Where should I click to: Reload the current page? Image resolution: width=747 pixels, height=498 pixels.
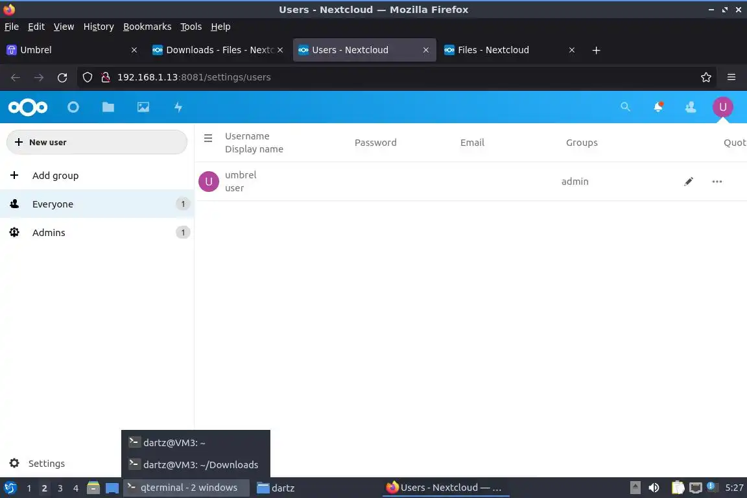coord(62,78)
